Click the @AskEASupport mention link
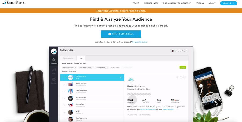Image resolution: width=242 pixels, height=122 pixels. pyautogui.click(x=168, y=109)
